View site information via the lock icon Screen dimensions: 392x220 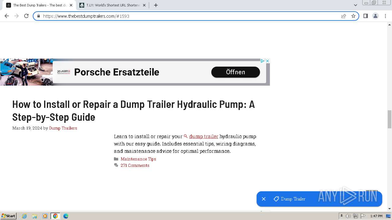pos(39,16)
